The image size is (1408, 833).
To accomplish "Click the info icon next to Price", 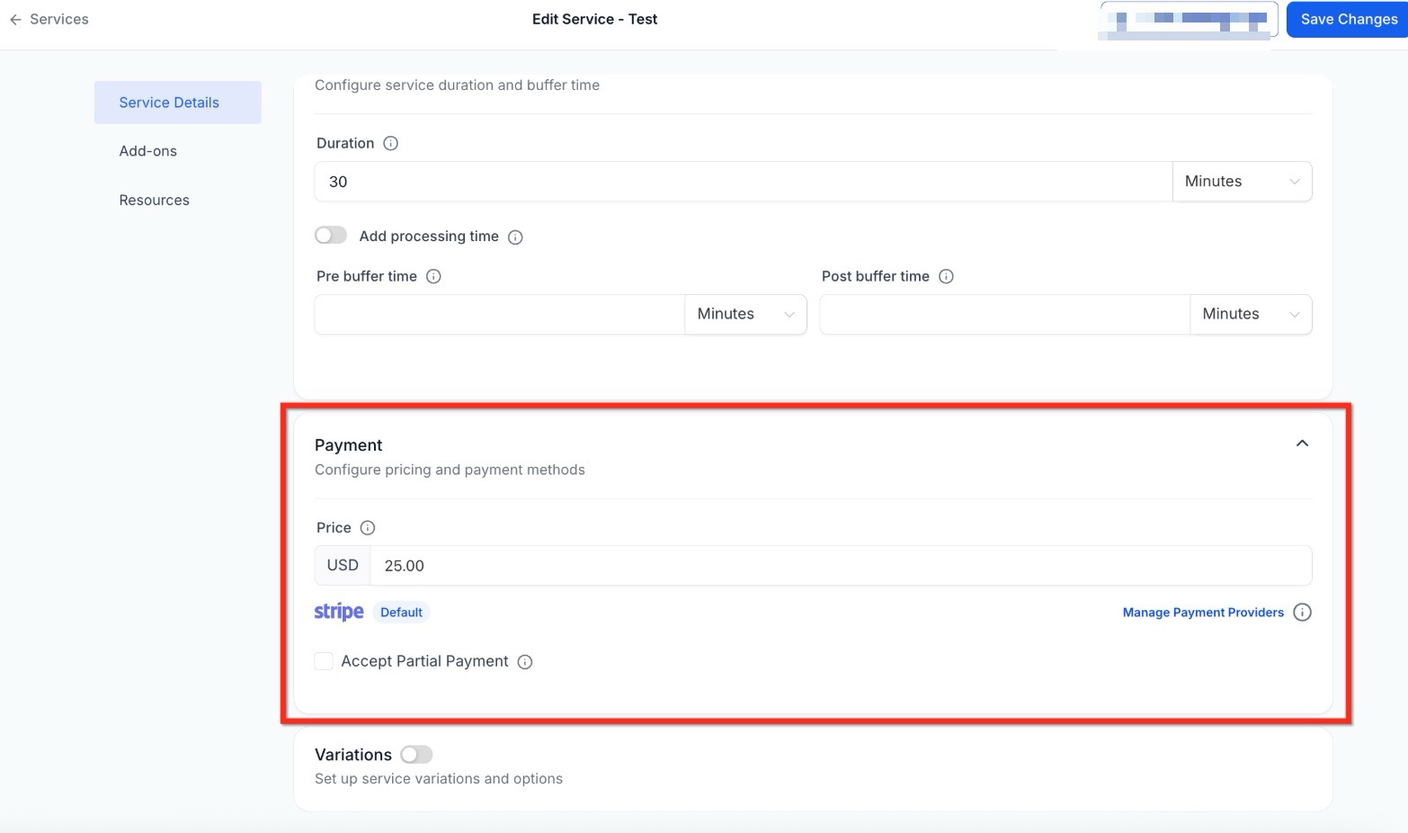I will tap(368, 528).
